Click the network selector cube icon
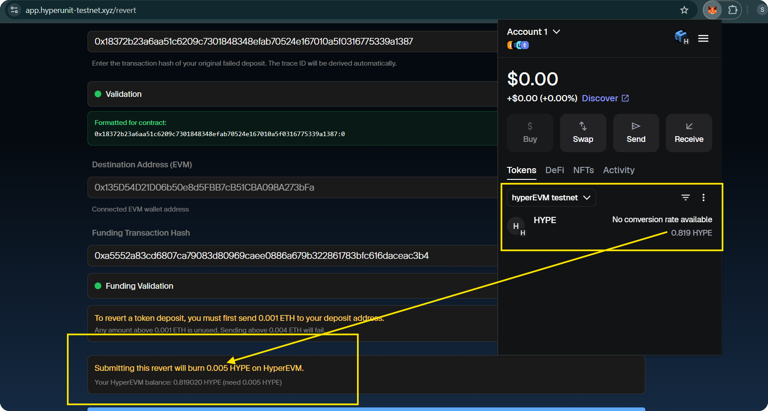Image resolution: width=768 pixels, height=411 pixels. coord(681,37)
